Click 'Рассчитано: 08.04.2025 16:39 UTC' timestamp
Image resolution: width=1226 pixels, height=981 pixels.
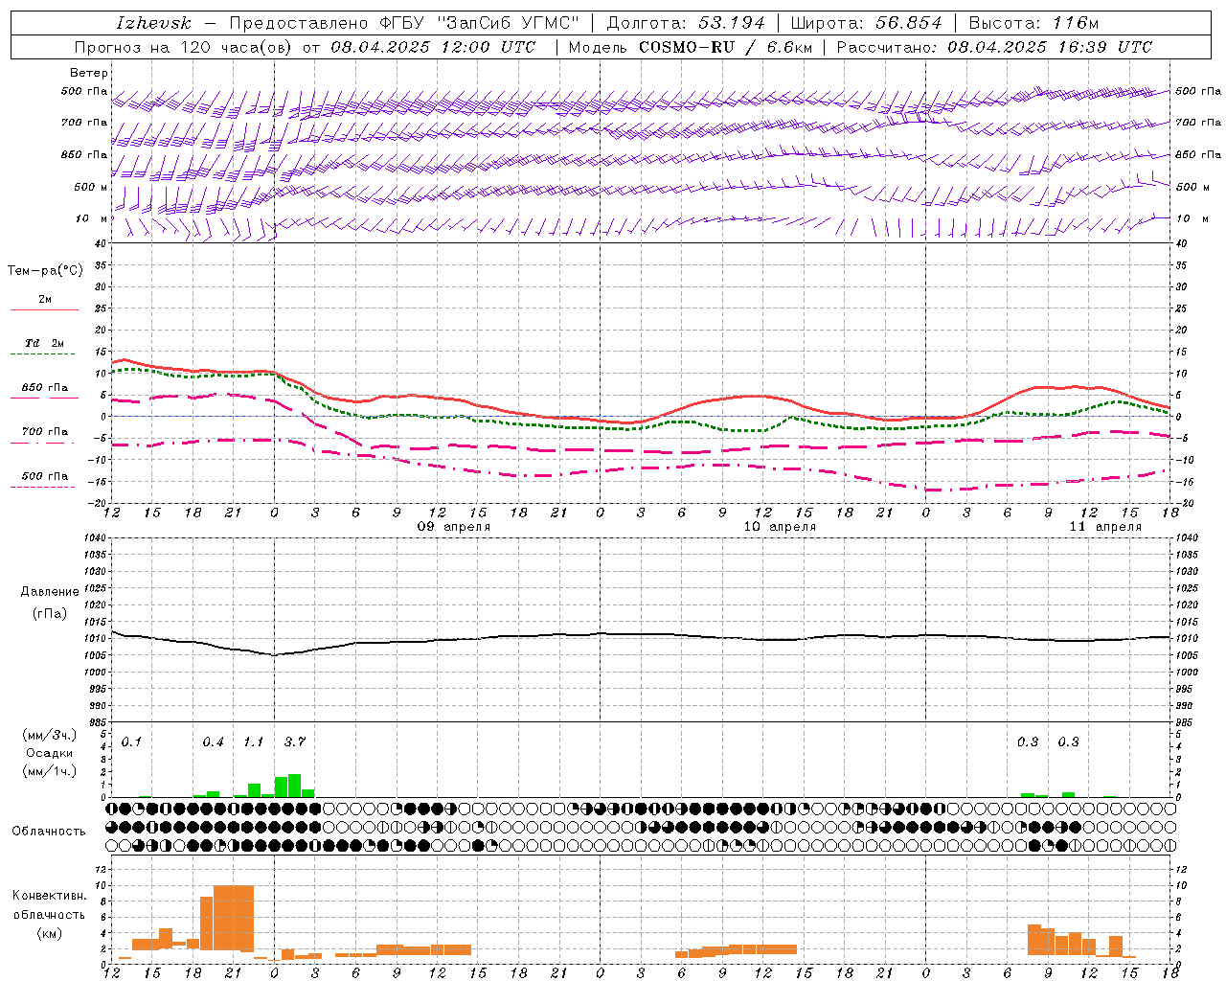pos(994,47)
